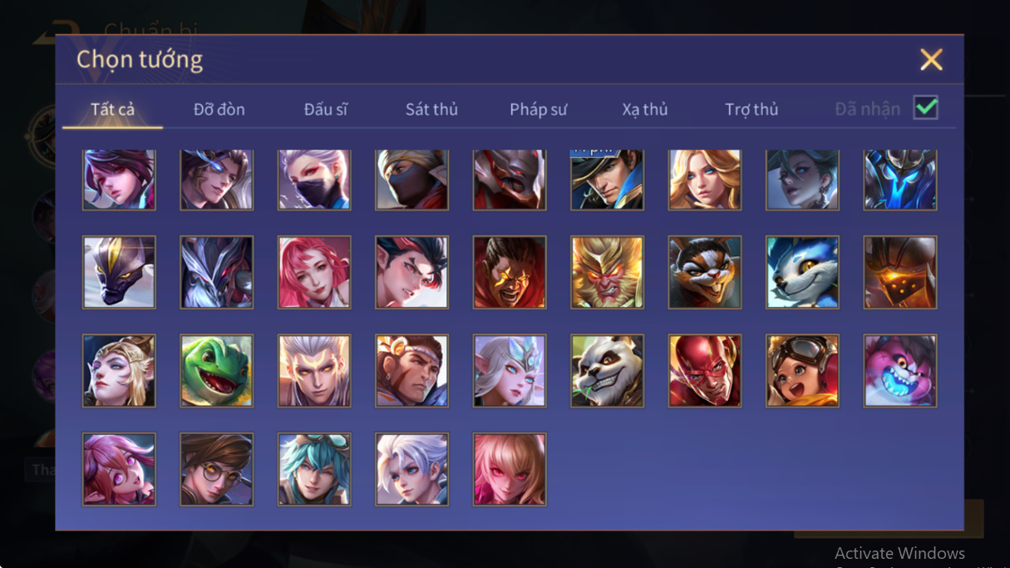The image size is (1010, 568).
Task: Pick the panda hero portrait
Action: tap(607, 371)
